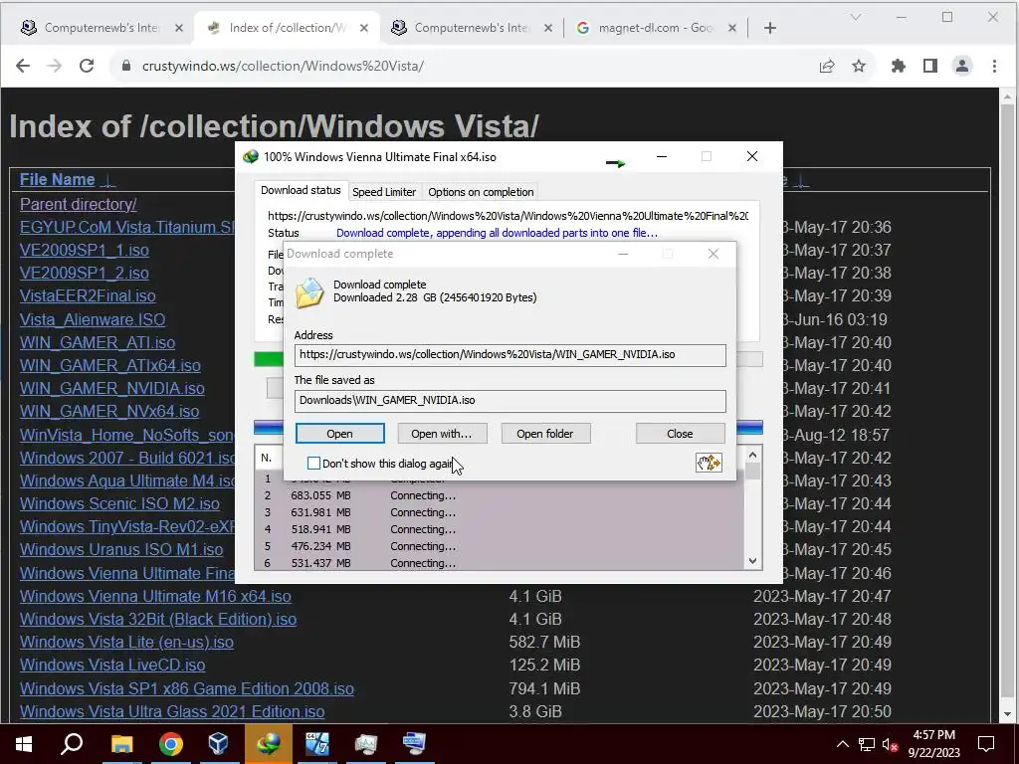The image size is (1019, 764).
Task: Open File Explorer from taskbar
Action: tap(121, 744)
